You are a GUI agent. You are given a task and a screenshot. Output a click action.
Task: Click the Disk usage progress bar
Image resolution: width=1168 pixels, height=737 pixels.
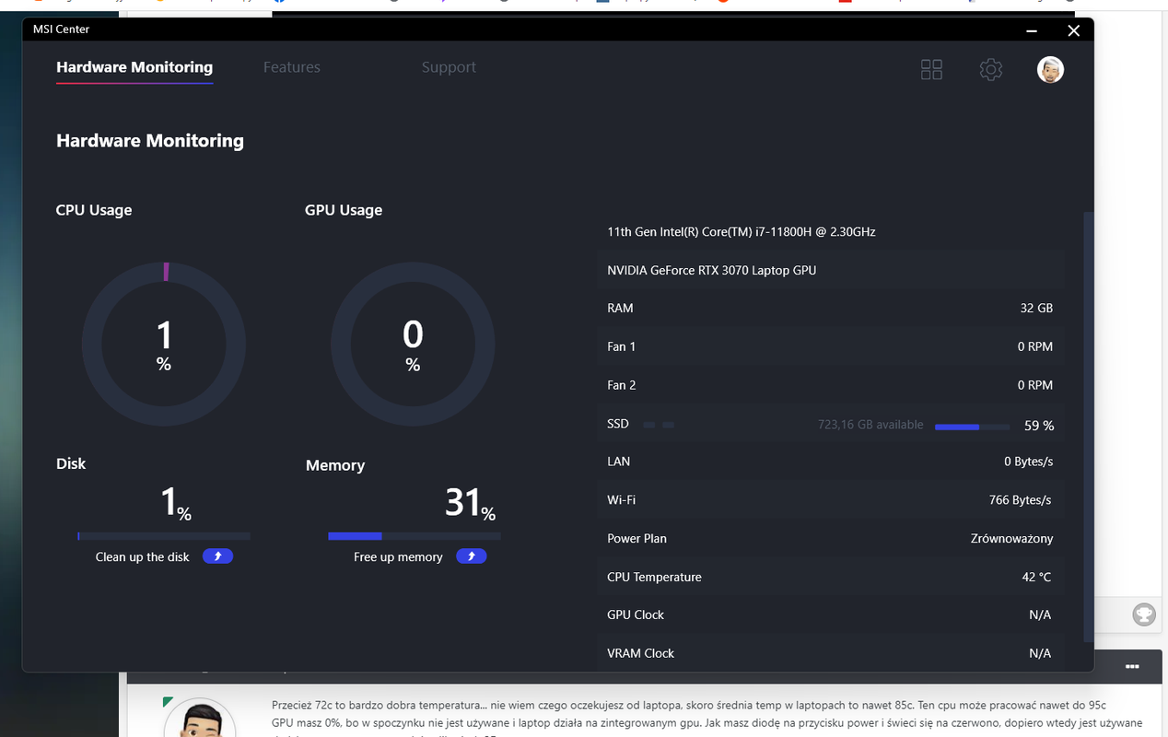(x=164, y=535)
